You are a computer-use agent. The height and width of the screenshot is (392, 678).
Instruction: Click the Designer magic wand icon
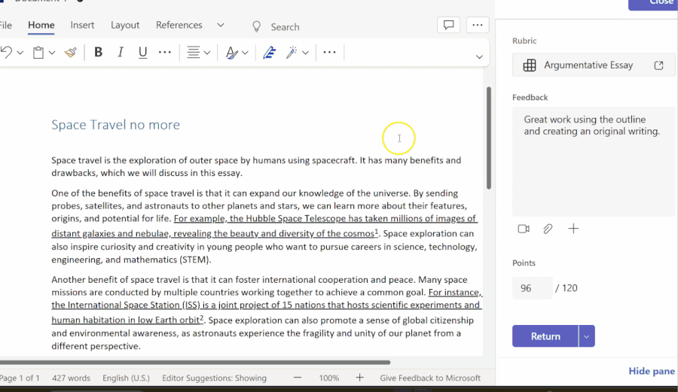(x=292, y=53)
